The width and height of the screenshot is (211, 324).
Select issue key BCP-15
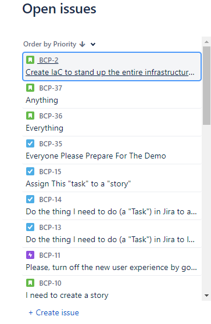[50, 172]
